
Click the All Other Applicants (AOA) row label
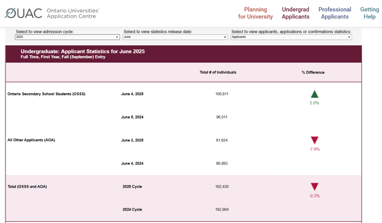(x=31, y=140)
